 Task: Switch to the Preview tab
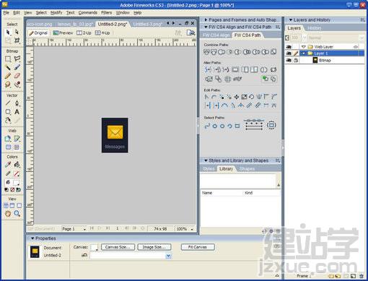[63, 33]
